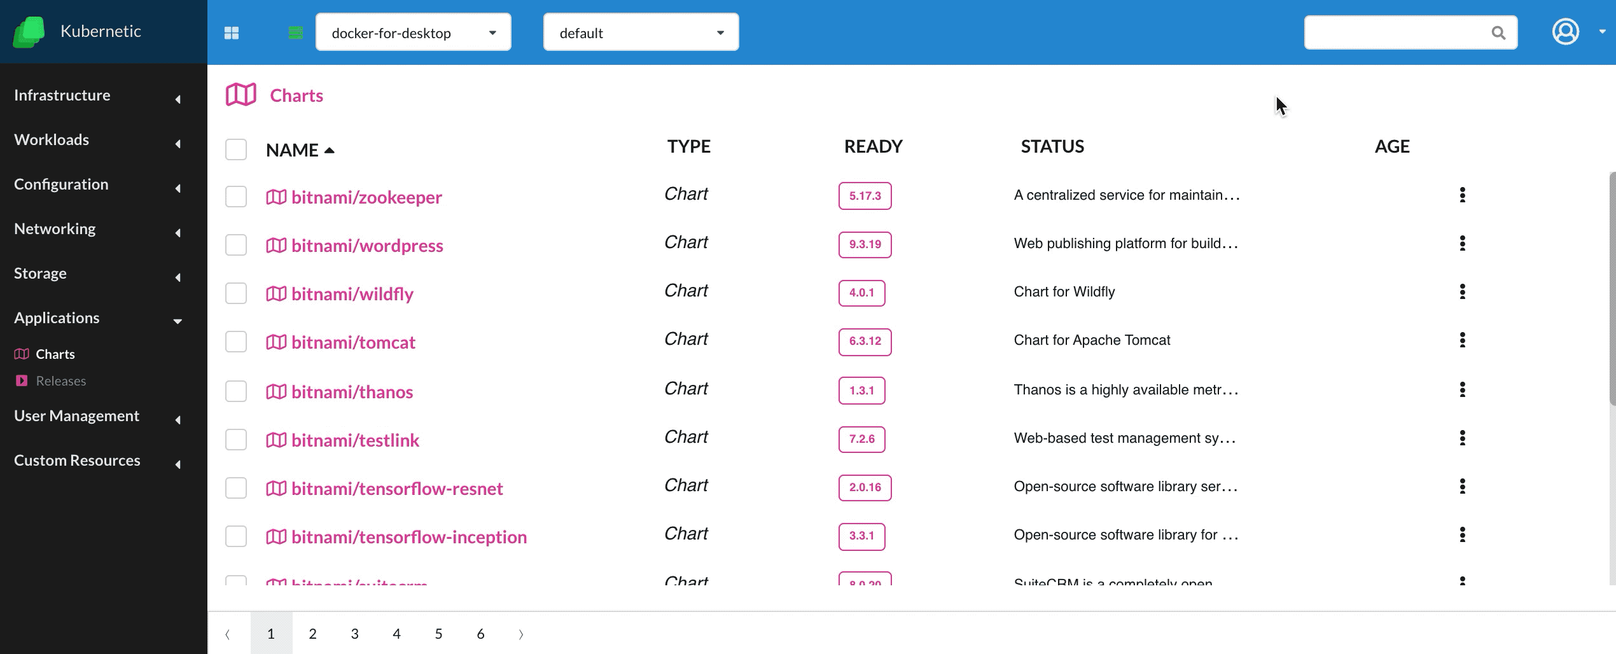Image resolution: width=1616 pixels, height=654 pixels.
Task: Toggle the select-all checkbox in the table header
Action: coord(236,150)
